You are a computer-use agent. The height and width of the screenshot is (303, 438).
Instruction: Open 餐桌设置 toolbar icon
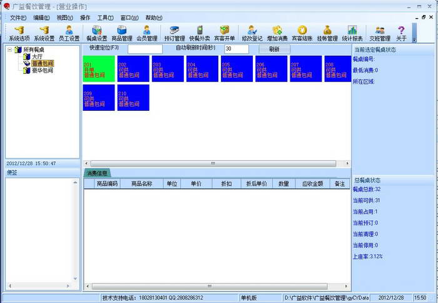tap(96, 33)
